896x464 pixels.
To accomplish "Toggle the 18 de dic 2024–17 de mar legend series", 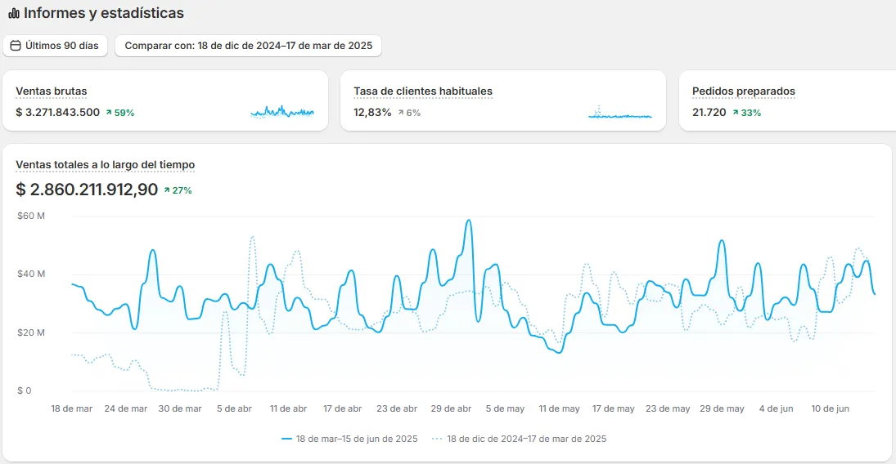I will 520,439.
